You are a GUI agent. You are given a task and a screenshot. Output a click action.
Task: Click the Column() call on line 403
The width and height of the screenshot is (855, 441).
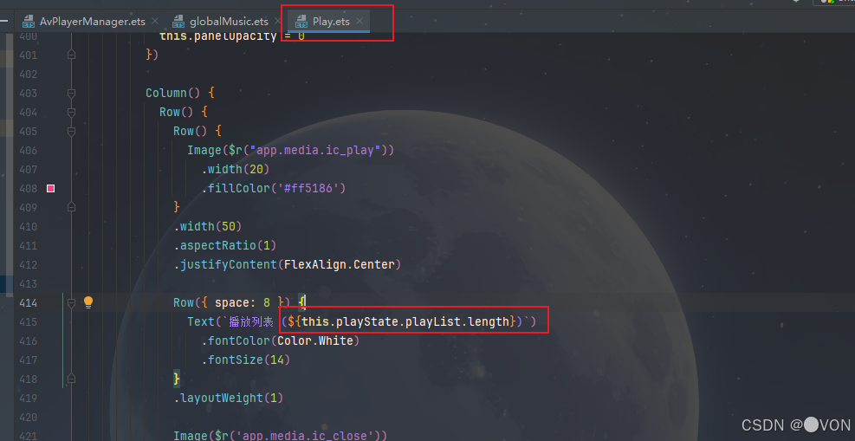(x=173, y=93)
